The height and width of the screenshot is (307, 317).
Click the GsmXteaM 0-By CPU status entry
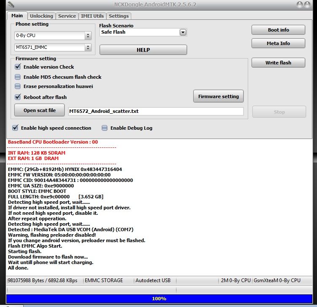(x=277, y=280)
